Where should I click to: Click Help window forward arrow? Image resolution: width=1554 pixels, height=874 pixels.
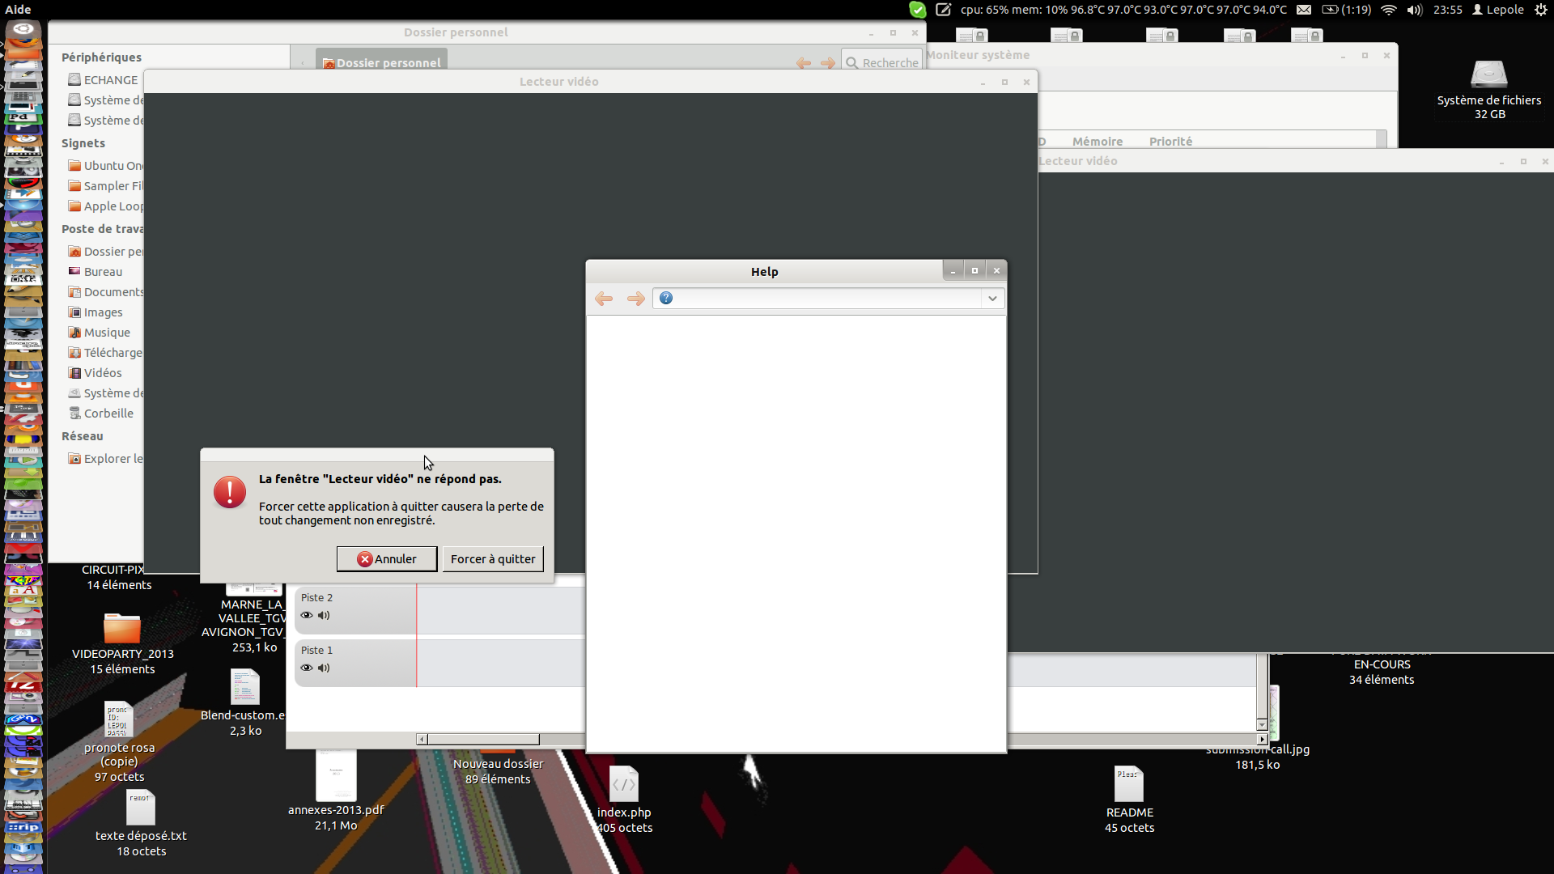(636, 299)
